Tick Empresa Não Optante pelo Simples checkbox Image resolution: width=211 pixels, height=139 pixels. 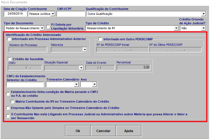click(x=8, y=108)
